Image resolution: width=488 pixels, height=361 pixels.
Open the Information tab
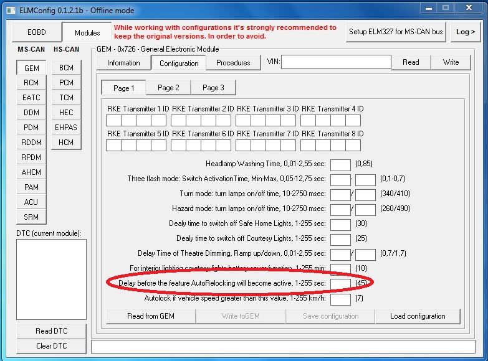click(x=123, y=63)
